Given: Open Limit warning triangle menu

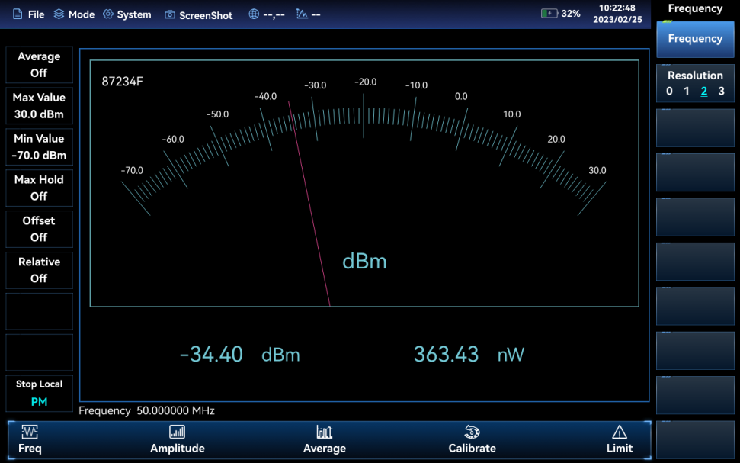Looking at the screenshot, I should click(619, 439).
